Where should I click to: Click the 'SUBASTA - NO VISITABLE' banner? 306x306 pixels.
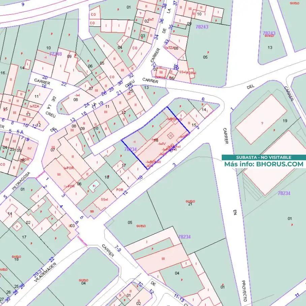[x=264, y=157]
